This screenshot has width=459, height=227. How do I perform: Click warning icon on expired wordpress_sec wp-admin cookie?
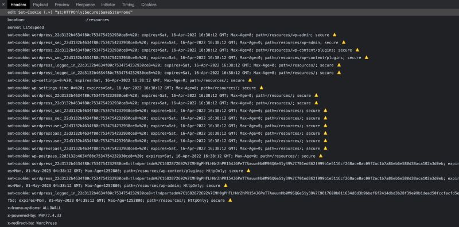pos(344,42)
